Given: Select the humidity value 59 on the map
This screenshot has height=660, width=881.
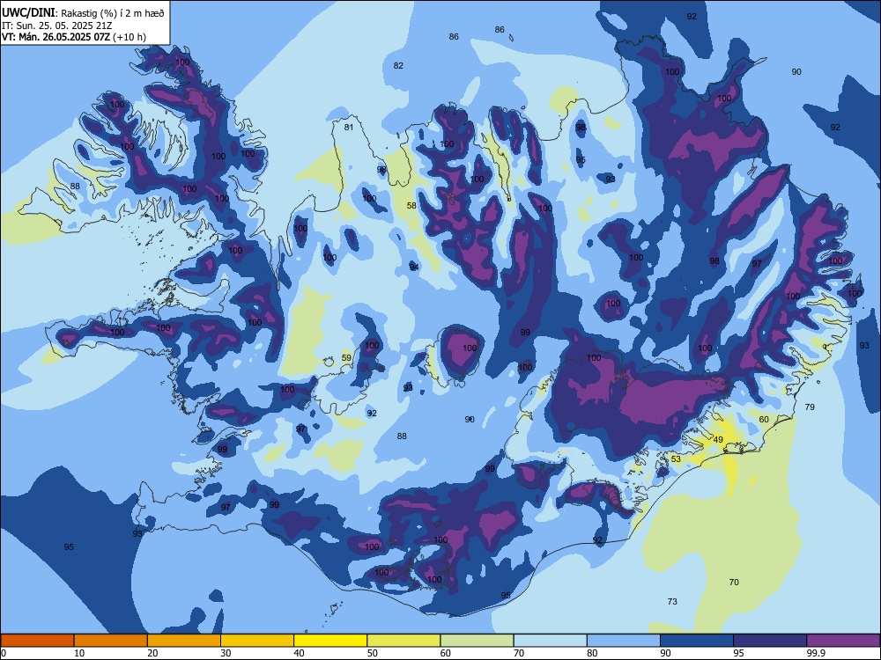Looking at the screenshot, I should [346, 358].
